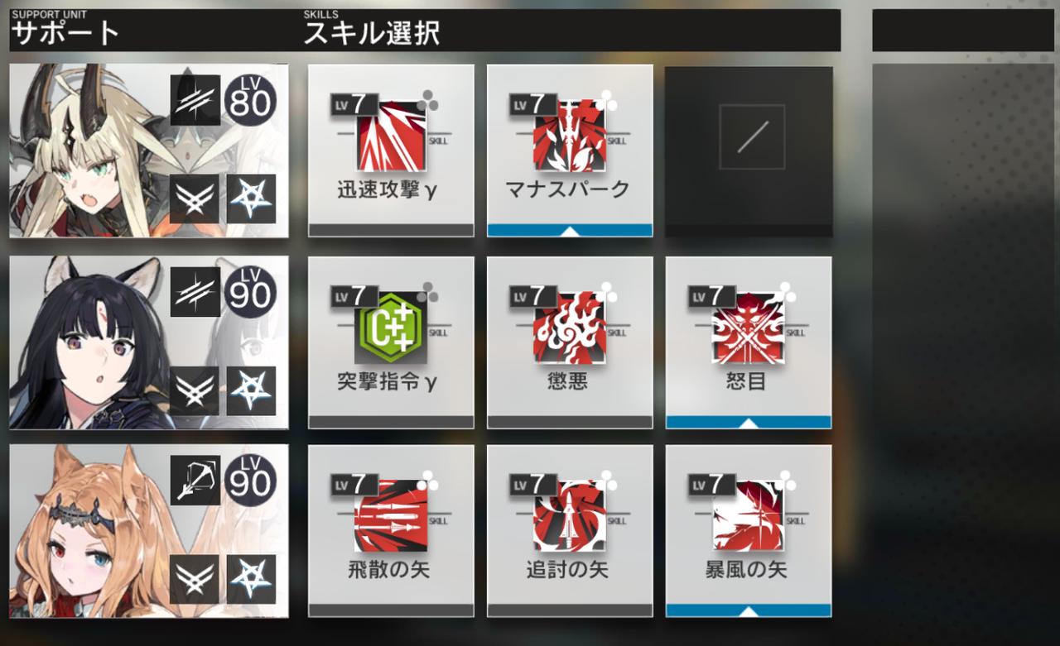Click the claw class icon on first operator
Screen dimensions: 1060x646
[x=195, y=100]
